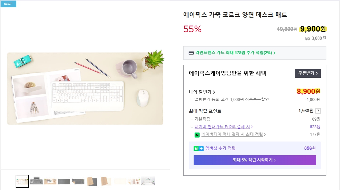Select the gray mat with monitor thumbnail
340x190 pixels.
(x=36, y=181)
